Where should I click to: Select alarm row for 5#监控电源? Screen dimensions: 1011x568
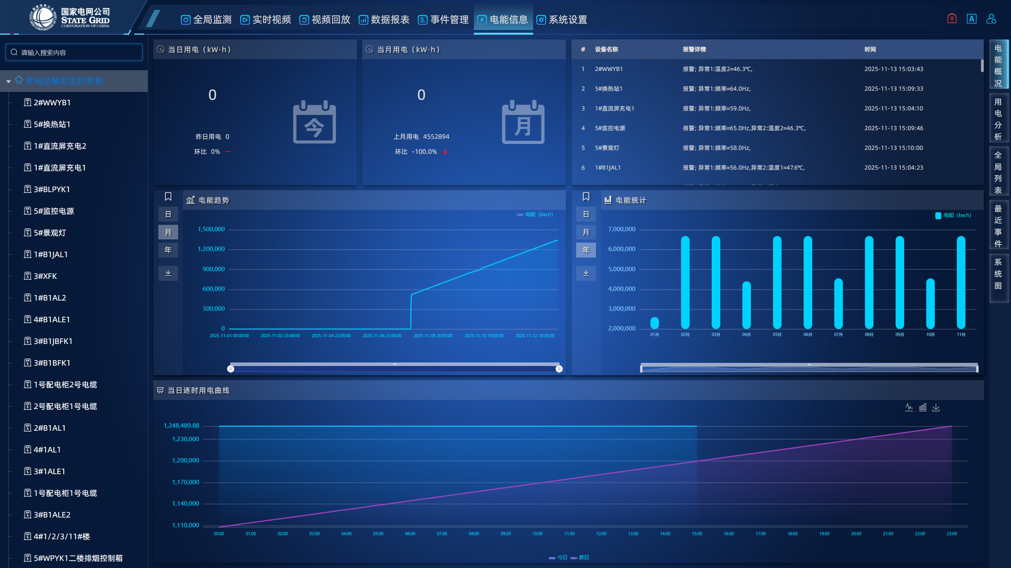pos(777,128)
